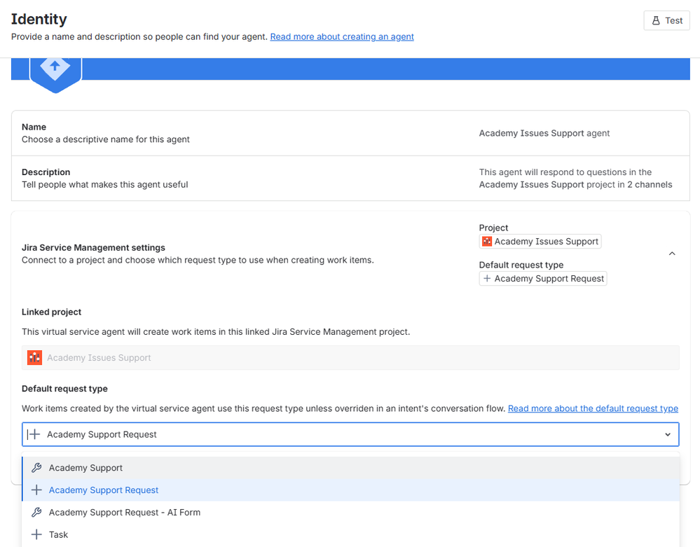
Task: Click the plus icon beside Task
Action: (36, 534)
